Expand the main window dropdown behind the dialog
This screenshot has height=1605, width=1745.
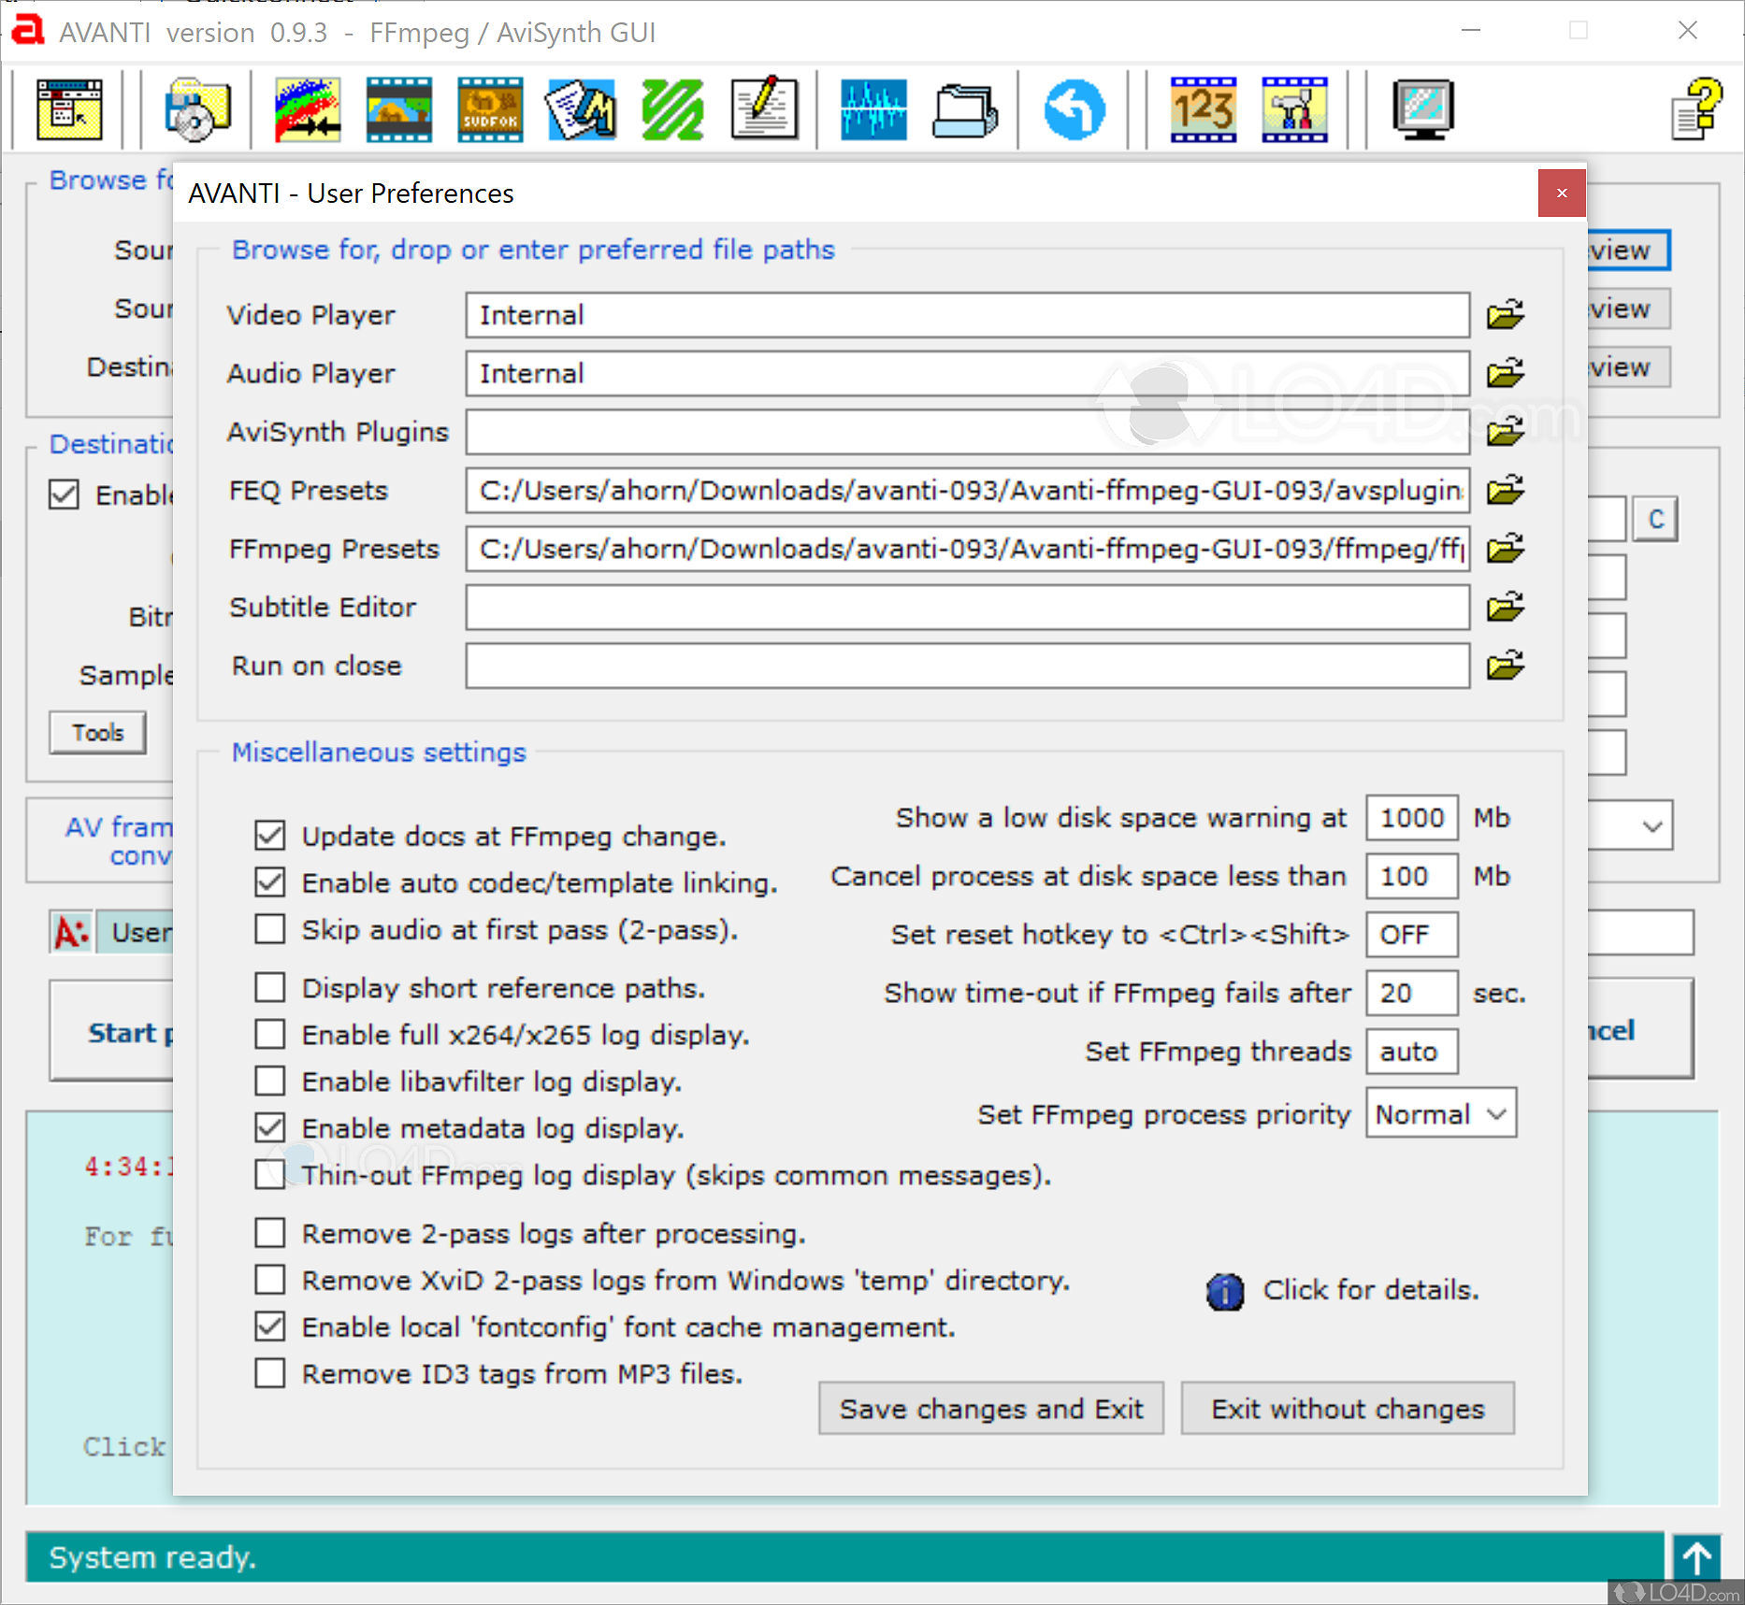click(1651, 826)
